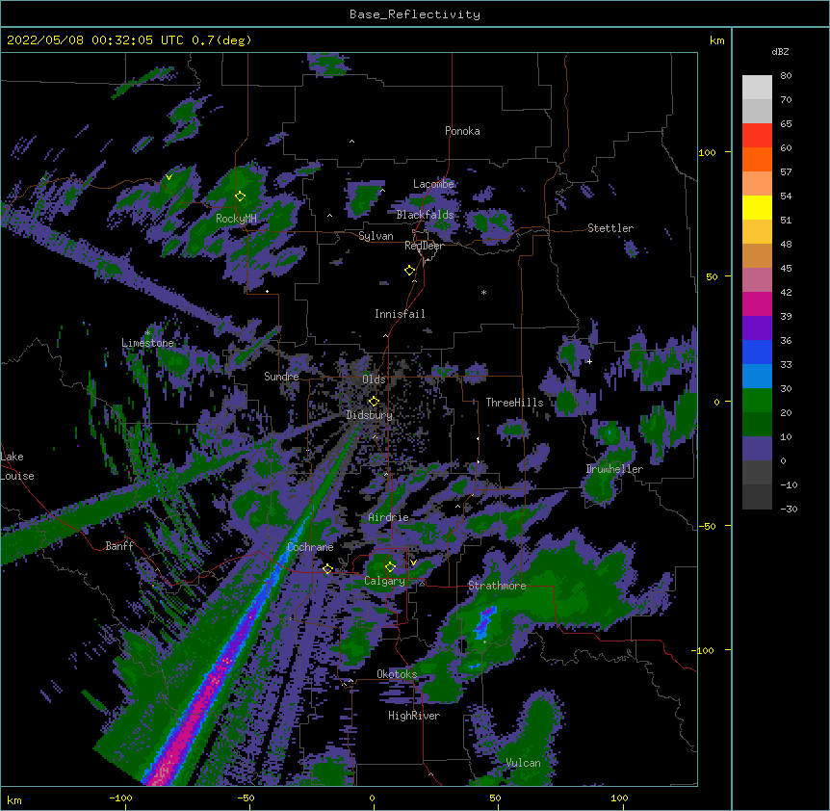
Task: Select the purple 39 dBZ legend swatch
Action: 757,328
